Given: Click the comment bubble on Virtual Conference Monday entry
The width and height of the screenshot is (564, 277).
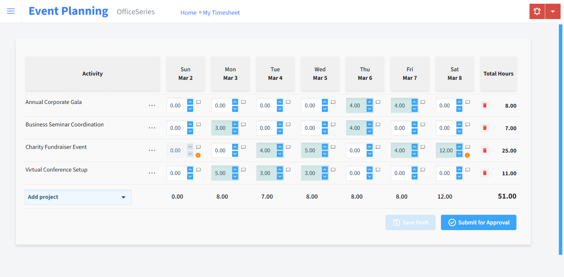Looking at the screenshot, I should [x=243, y=169].
